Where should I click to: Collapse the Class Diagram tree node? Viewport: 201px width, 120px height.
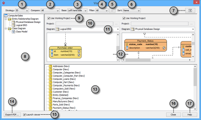tap(6, 28)
